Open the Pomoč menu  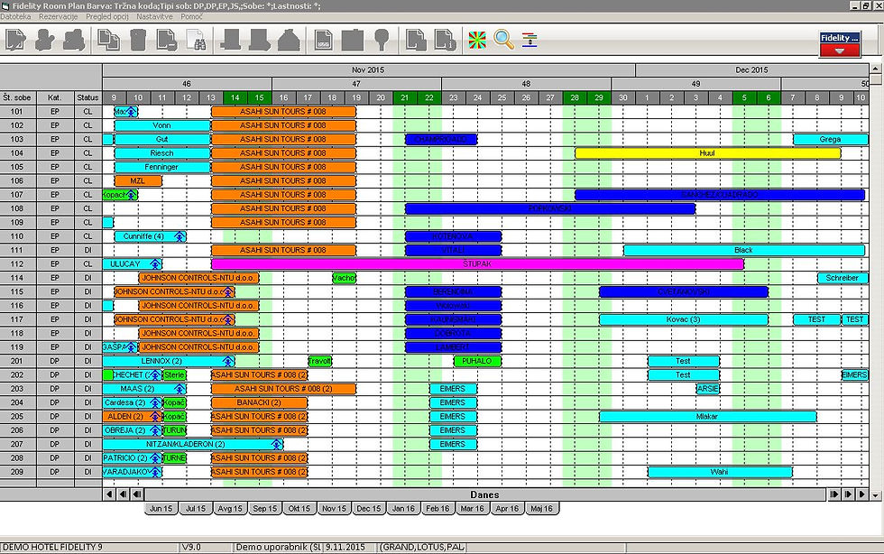tap(191, 17)
